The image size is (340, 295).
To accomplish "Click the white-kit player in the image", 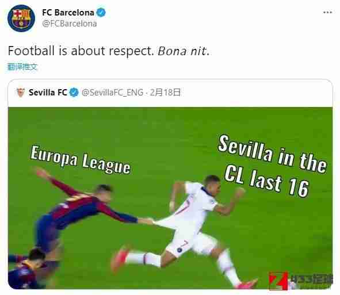I will click(x=185, y=230).
